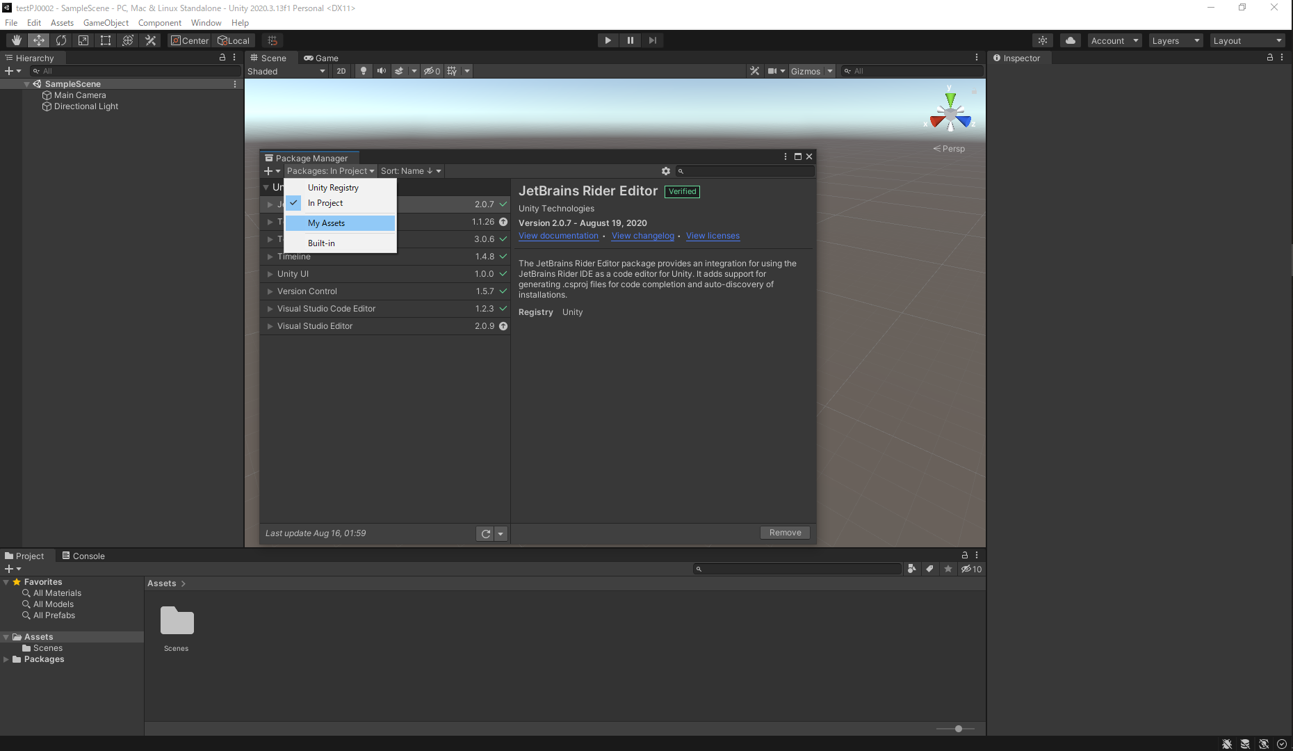
Task: Open Package Manager advanced settings gear
Action: pyautogui.click(x=666, y=171)
